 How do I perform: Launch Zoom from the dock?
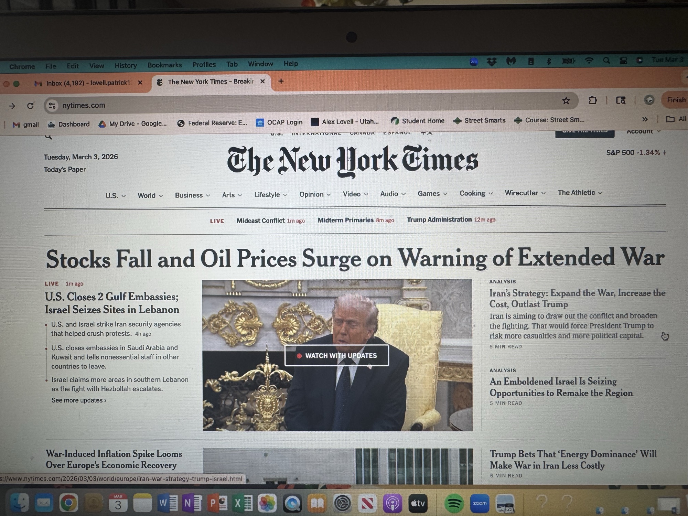[x=480, y=504]
